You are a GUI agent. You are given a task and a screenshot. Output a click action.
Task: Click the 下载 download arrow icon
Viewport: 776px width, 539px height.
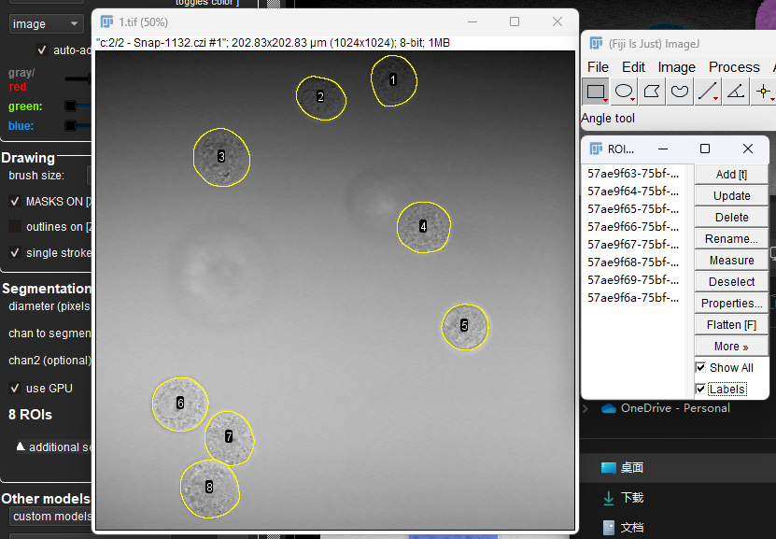tap(609, 498)
